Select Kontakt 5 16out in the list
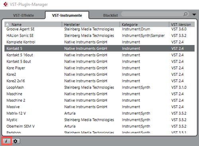The width and height of the screenshot is (199, 146). [99, 55]
